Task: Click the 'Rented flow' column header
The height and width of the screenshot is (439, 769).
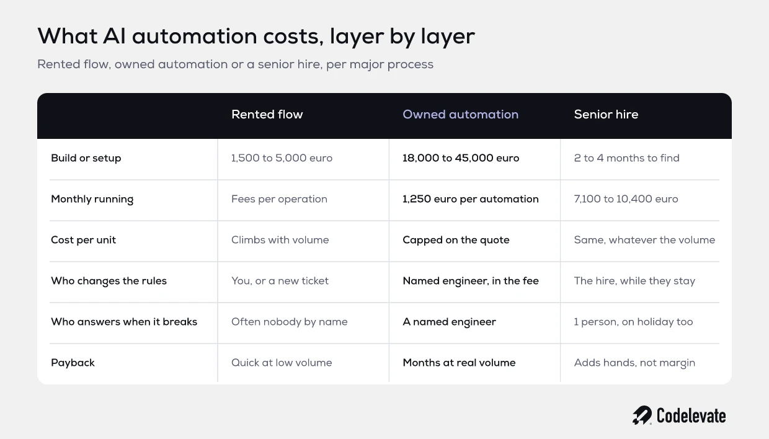Action: [267, 114]
